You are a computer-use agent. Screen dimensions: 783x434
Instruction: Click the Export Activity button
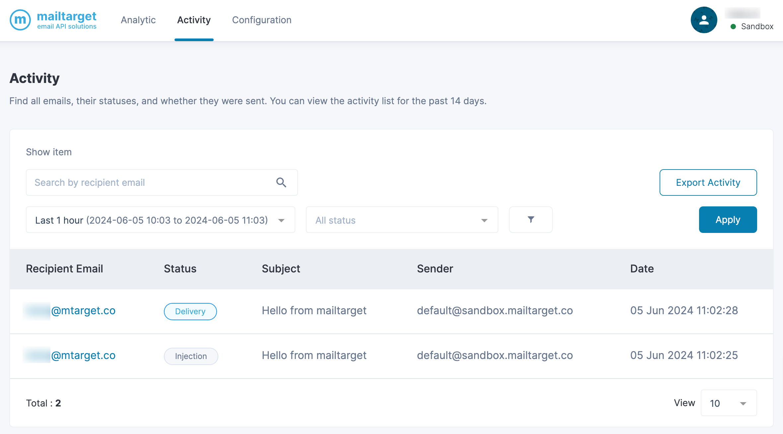coord(708,182)
